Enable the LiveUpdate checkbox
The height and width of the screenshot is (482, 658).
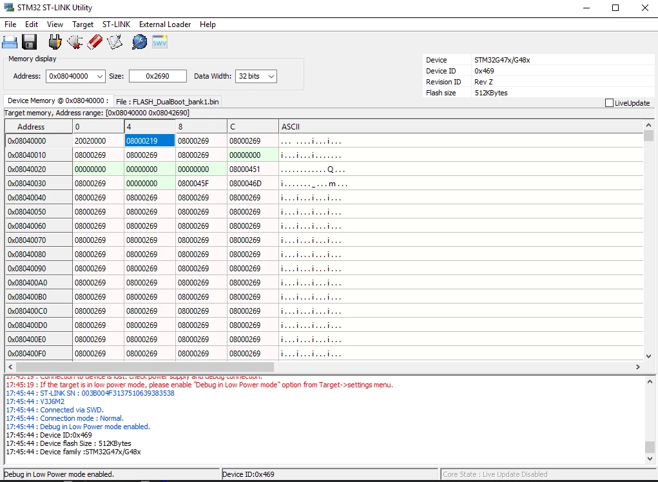click(x=609, y=102)
